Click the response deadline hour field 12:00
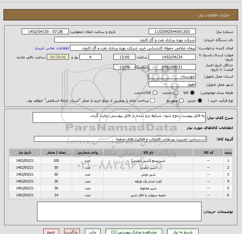242x234 pixels. [124, 57]
